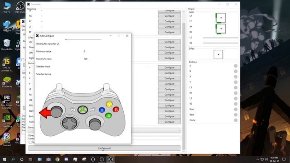
Task: Show hidden system tray icons chevron
Action: coord(257,159)
